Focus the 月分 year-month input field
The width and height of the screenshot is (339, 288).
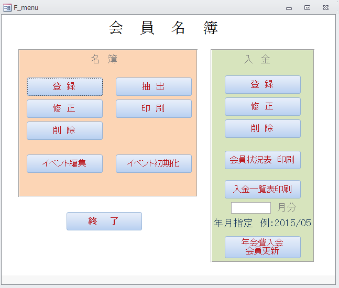250,208
